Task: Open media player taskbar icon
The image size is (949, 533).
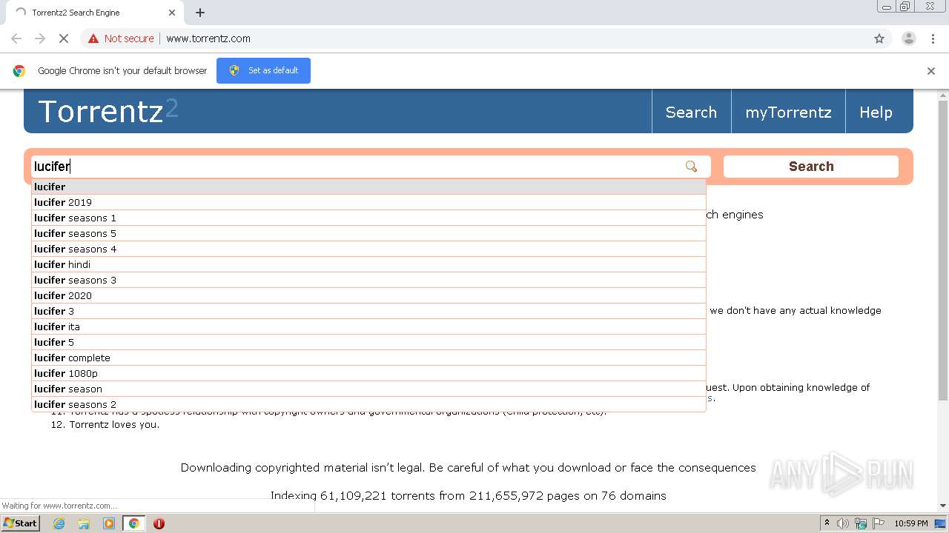Action: click(109, 523)
